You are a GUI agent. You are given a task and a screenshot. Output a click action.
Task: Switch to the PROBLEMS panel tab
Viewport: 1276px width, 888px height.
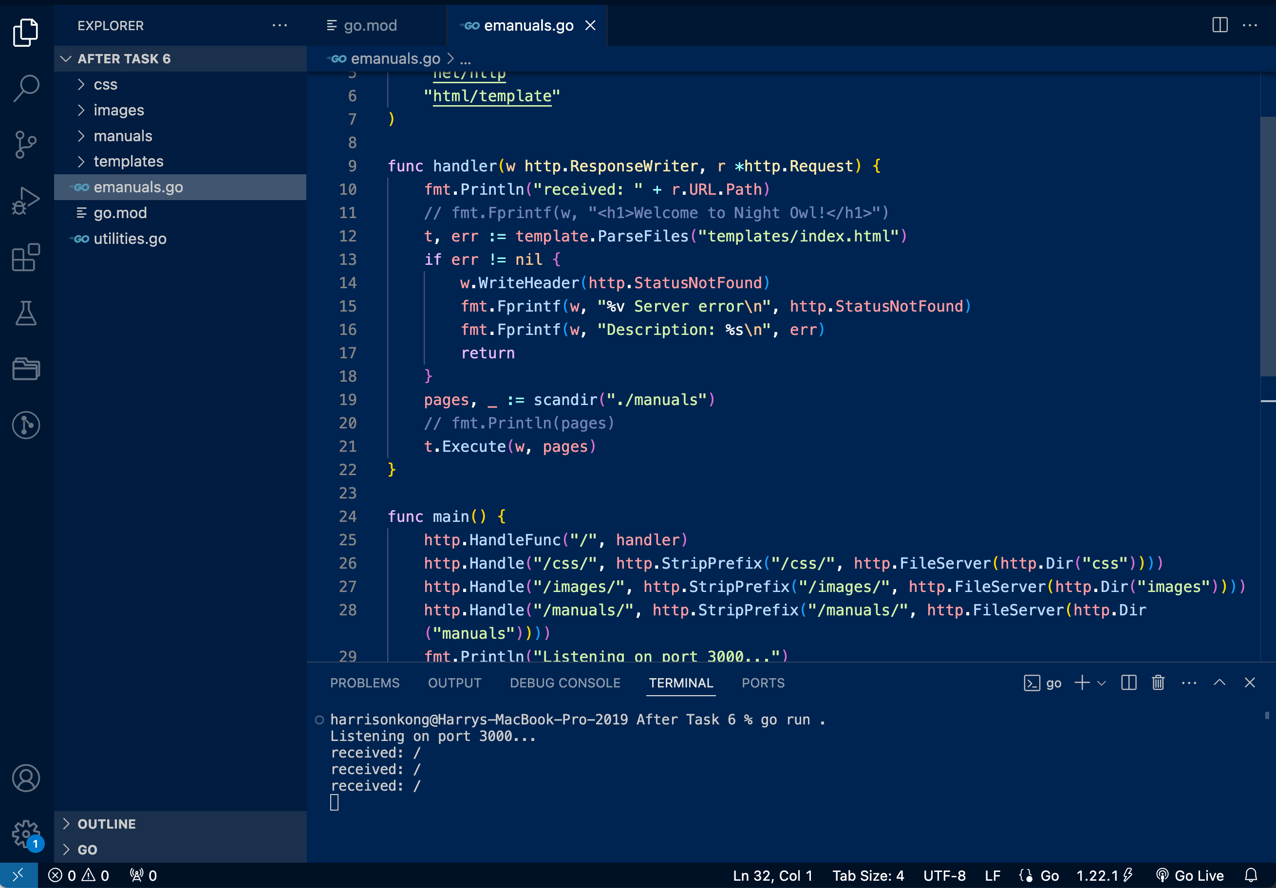tap(365, 683)
